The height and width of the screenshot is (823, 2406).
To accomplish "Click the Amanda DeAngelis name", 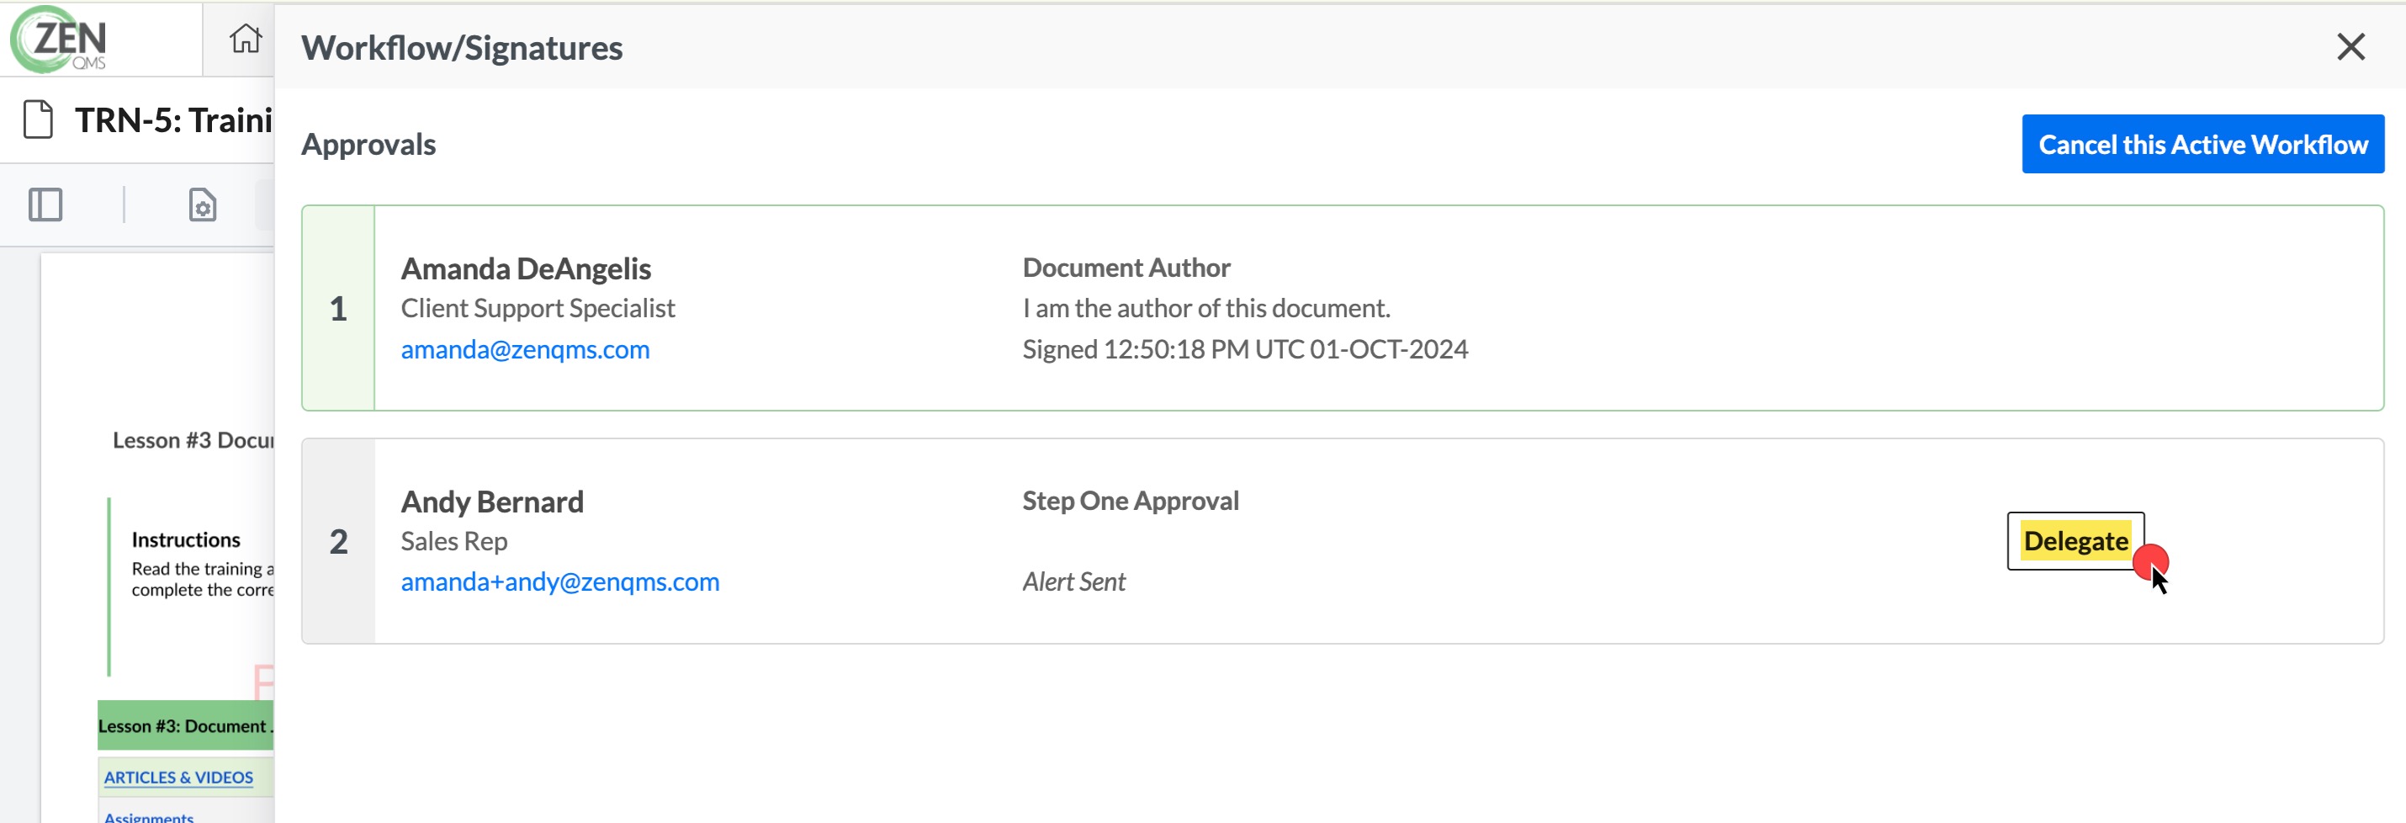I will (526, 269).
